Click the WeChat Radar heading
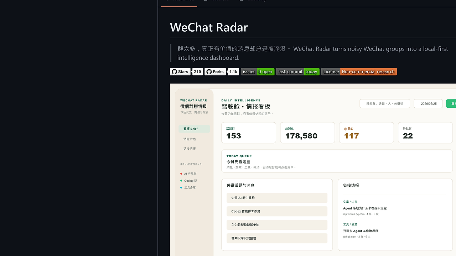The image size is (456, 256). (209, 27)
